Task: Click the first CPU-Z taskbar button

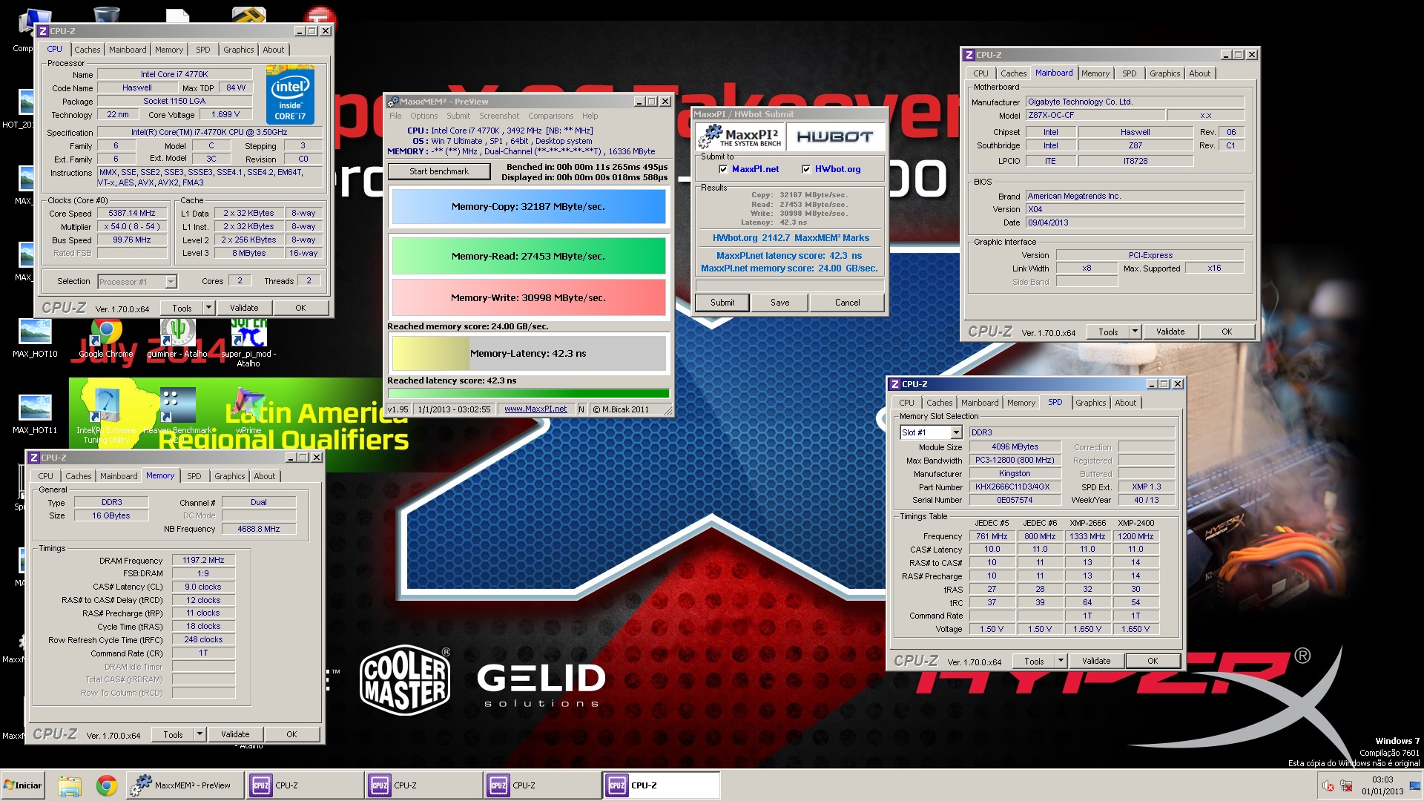Action: tap(304, 785)
